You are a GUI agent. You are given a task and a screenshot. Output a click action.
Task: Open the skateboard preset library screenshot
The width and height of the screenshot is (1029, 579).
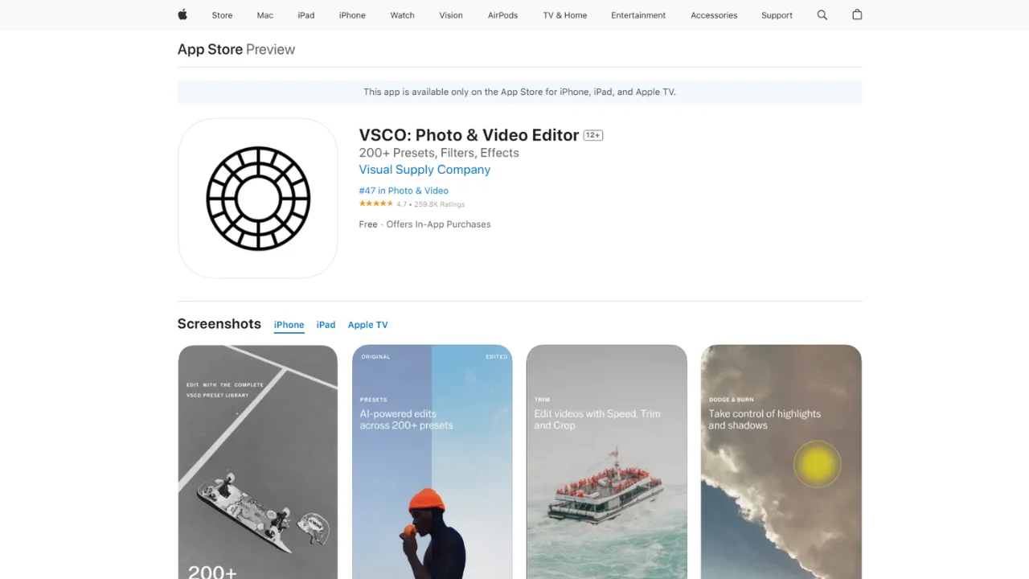pos(257,462)
